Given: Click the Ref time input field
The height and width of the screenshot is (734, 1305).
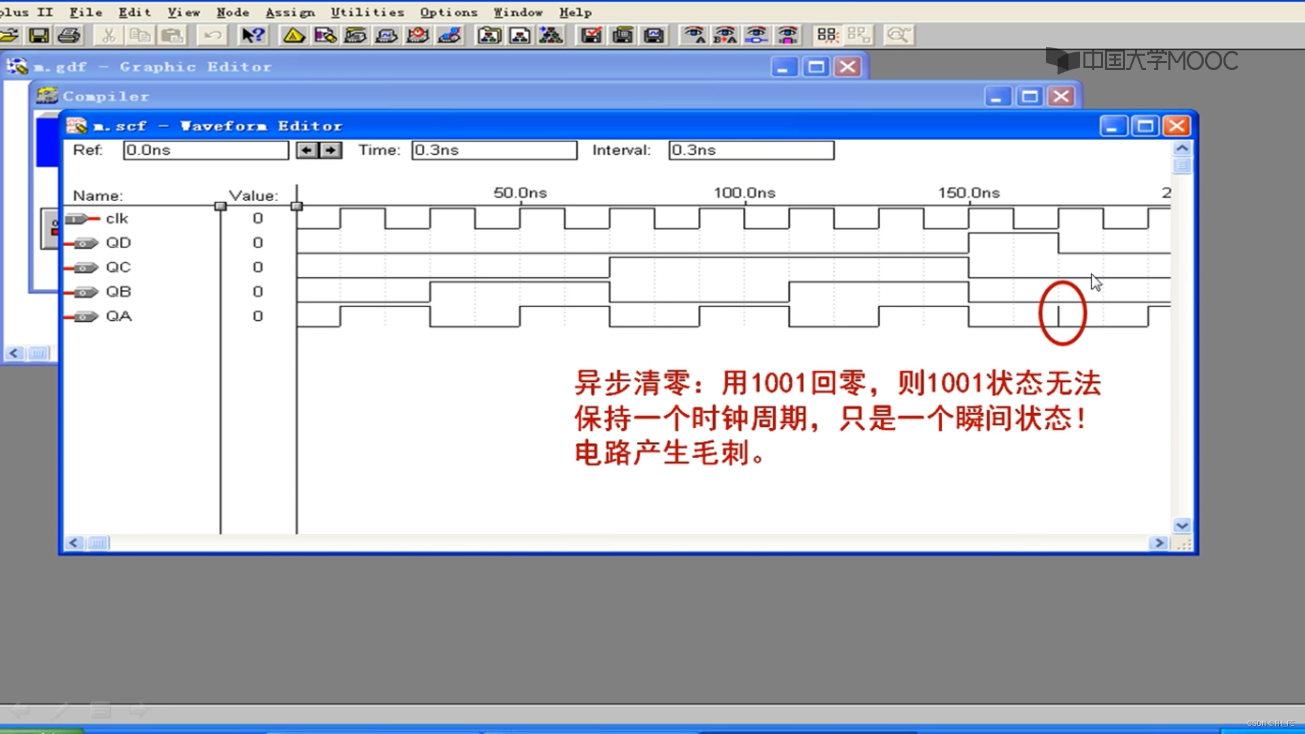Looking at the screenshot, I should [206, 150].
